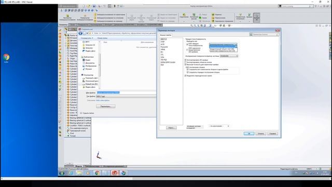
Task: Switch to the SolidWorks taskbar button
Action: point(115,173)
